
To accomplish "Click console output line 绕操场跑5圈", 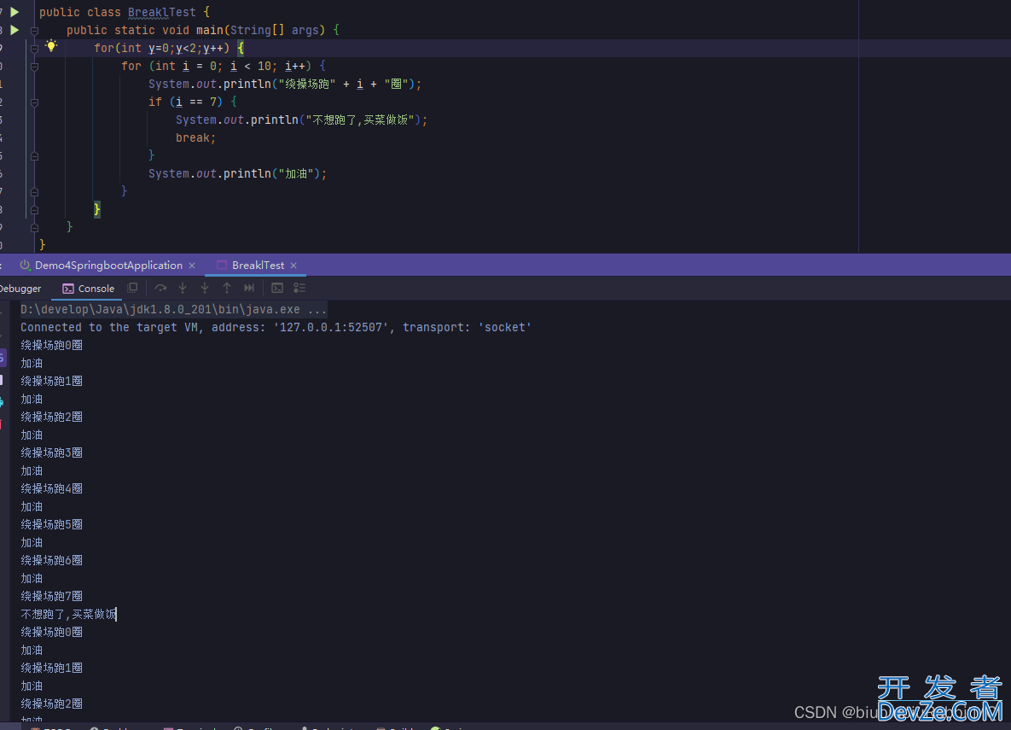I will (x=51, y=524).
